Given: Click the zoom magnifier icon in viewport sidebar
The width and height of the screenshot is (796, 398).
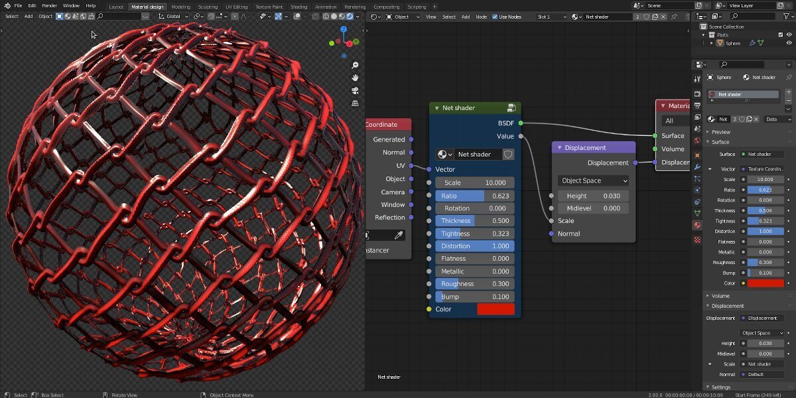Looking at the screenshot, I should click(355, 65).
